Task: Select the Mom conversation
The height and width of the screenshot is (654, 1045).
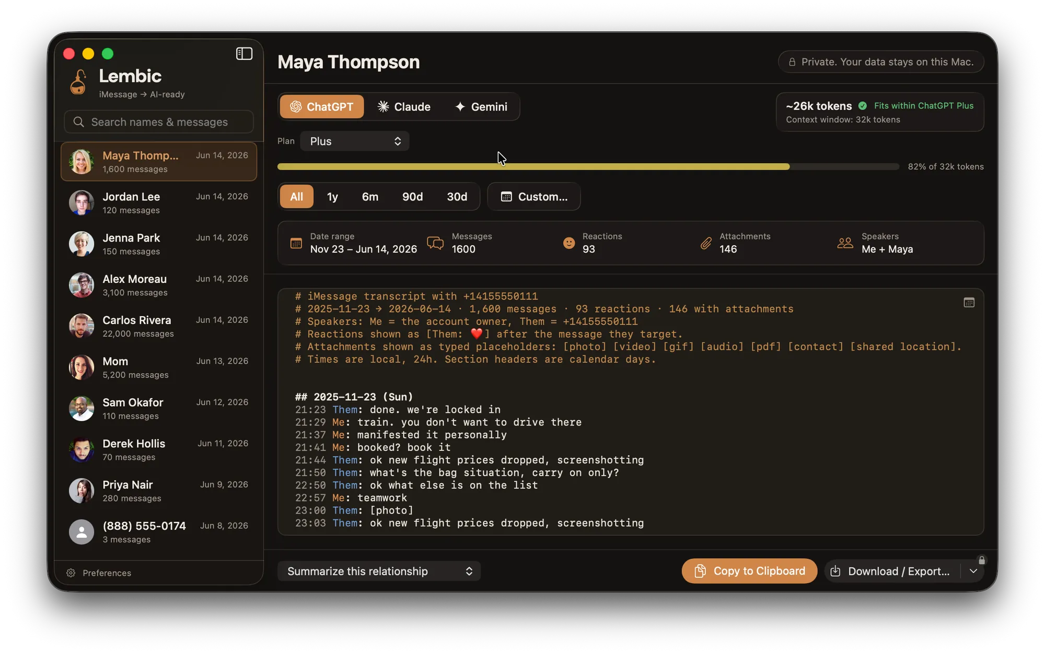Action: tap(159, 367)
